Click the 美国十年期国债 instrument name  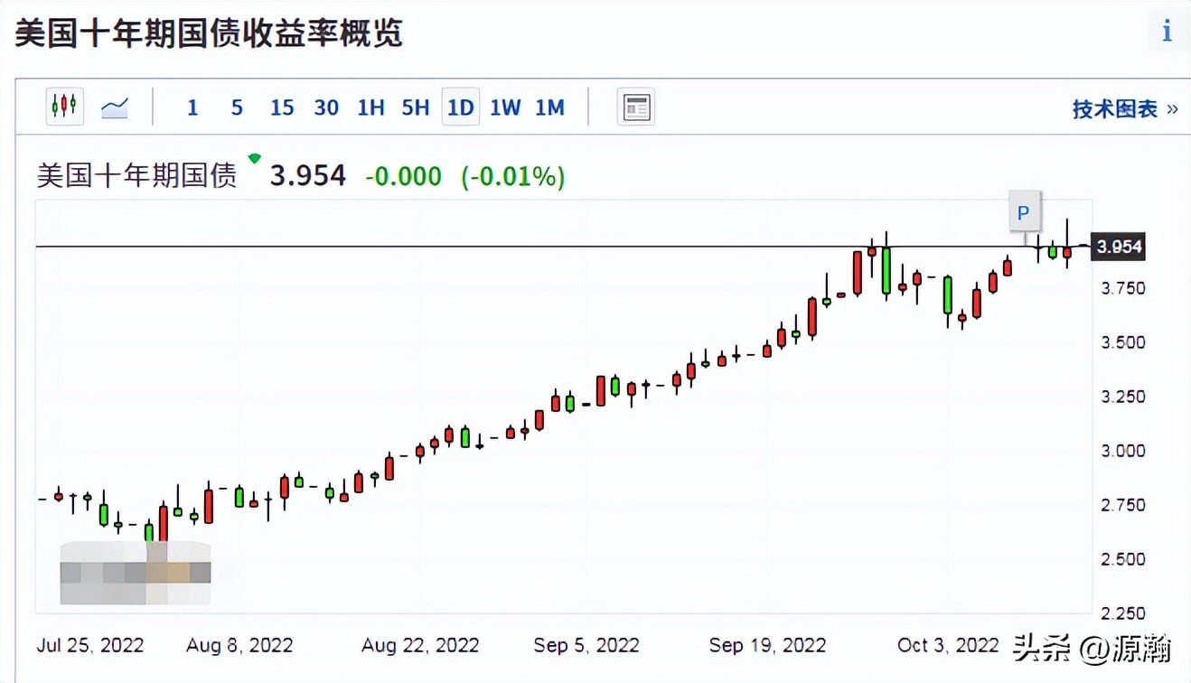136,175
